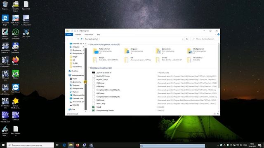Open IObit Uninstaller desktop icon

(16, 34)
